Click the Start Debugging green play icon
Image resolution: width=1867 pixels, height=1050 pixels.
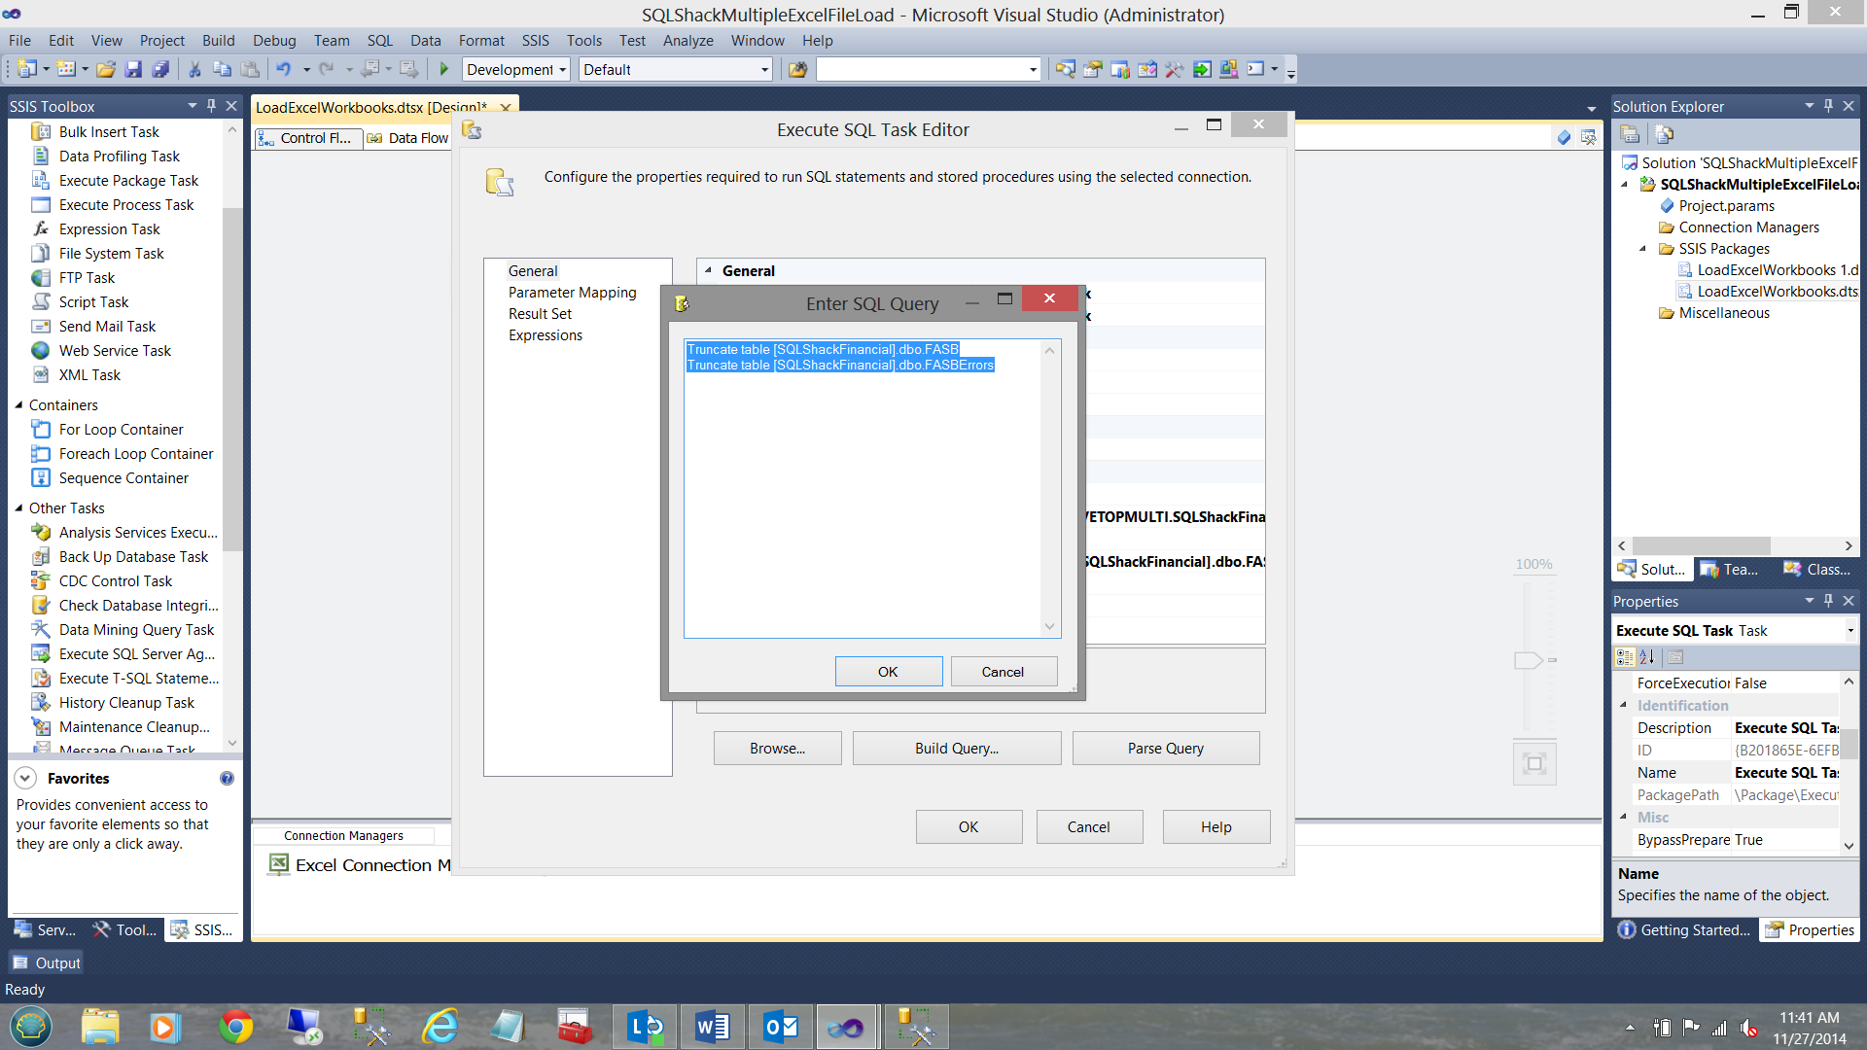coord(444,69)
